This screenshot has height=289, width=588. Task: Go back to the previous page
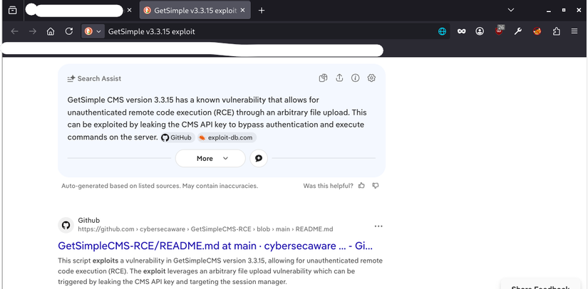tap(15, 31)
